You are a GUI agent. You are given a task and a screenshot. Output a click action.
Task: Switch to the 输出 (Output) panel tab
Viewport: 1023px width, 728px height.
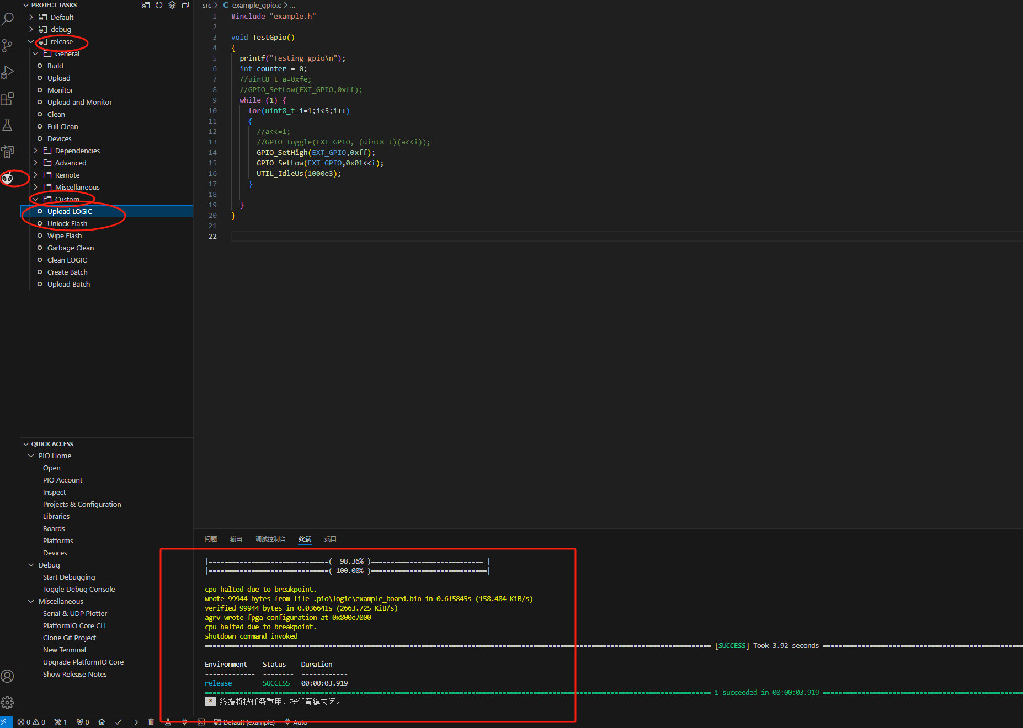236,539
